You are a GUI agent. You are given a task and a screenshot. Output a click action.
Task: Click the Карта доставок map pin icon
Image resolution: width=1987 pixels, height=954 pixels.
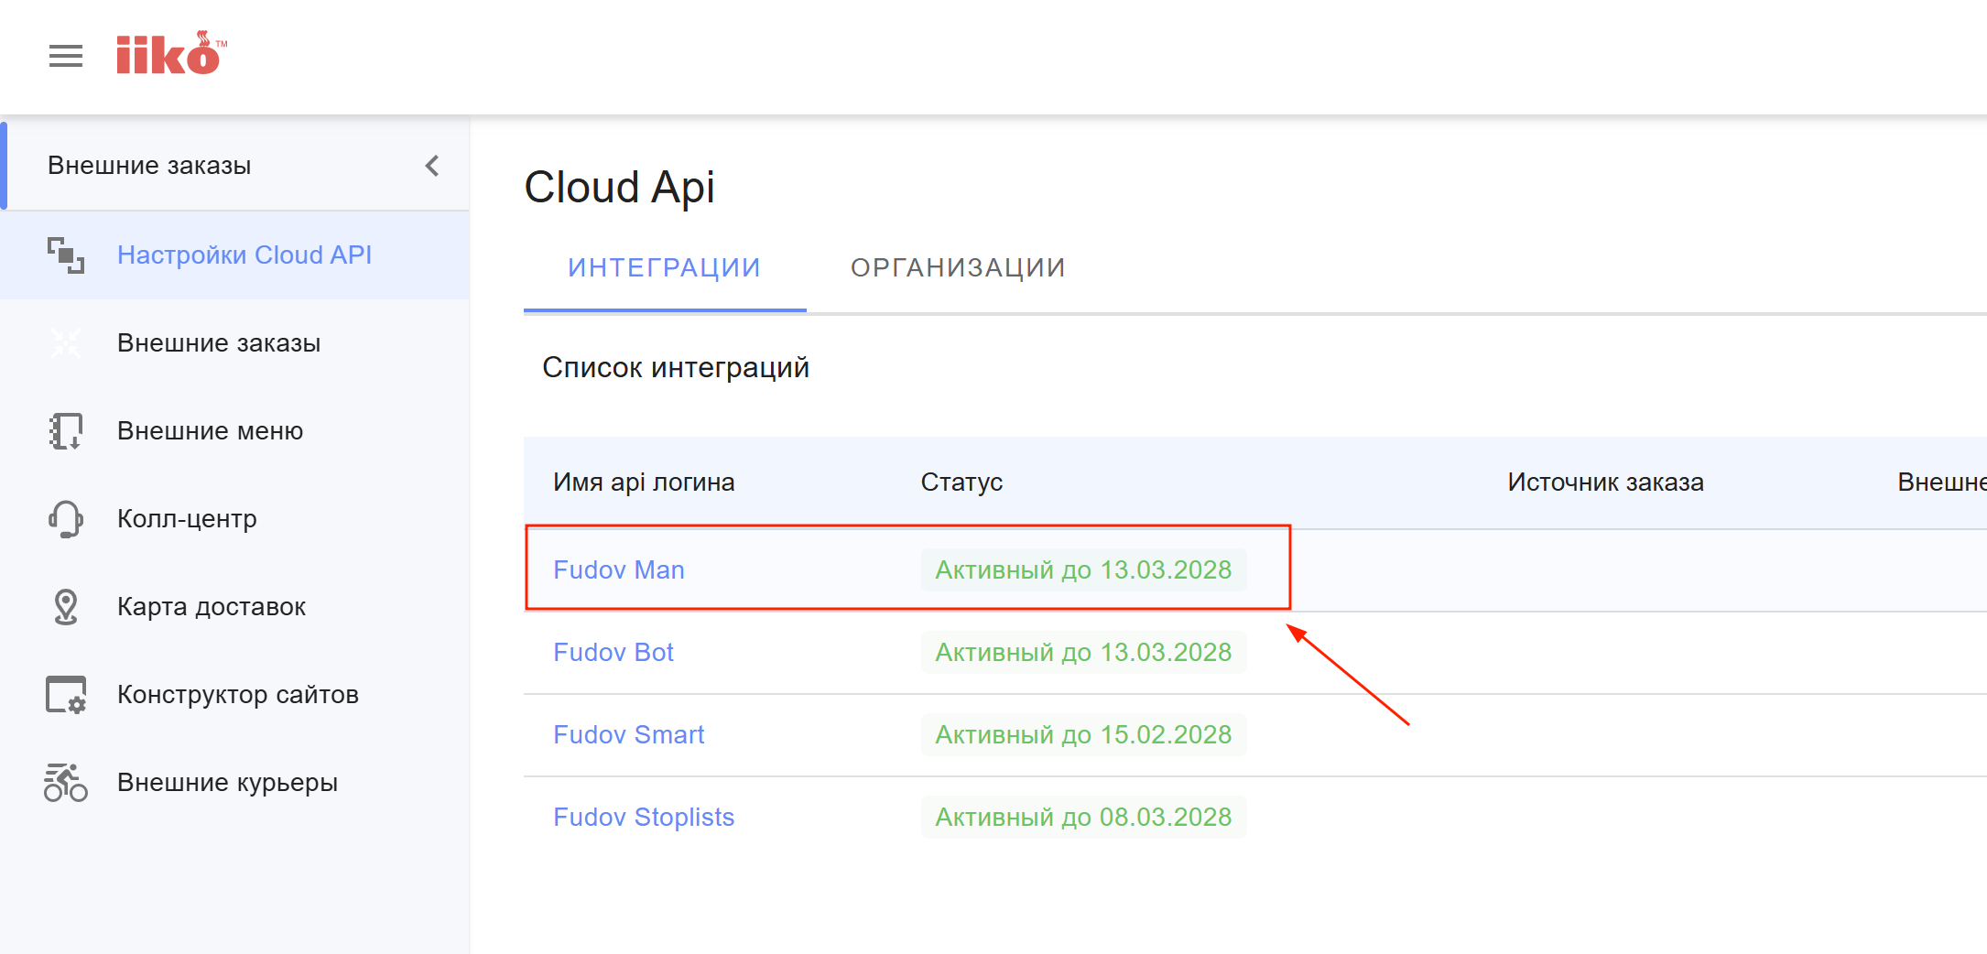point(65,607)
